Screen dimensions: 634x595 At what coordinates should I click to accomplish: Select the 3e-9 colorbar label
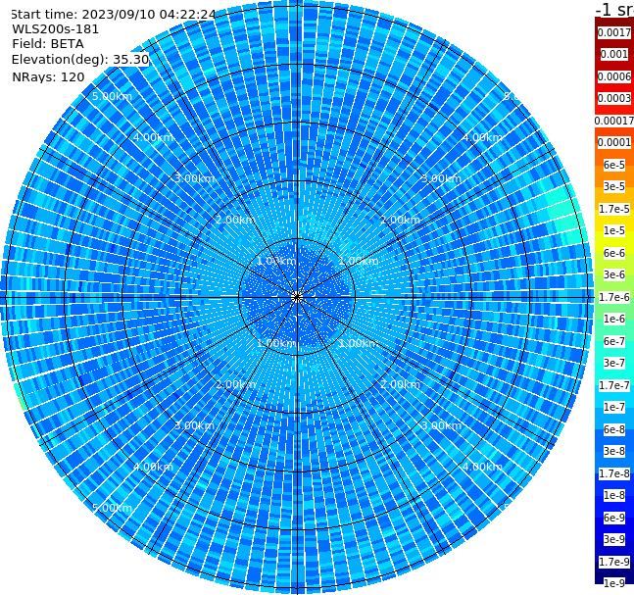(x=614, y=539)
